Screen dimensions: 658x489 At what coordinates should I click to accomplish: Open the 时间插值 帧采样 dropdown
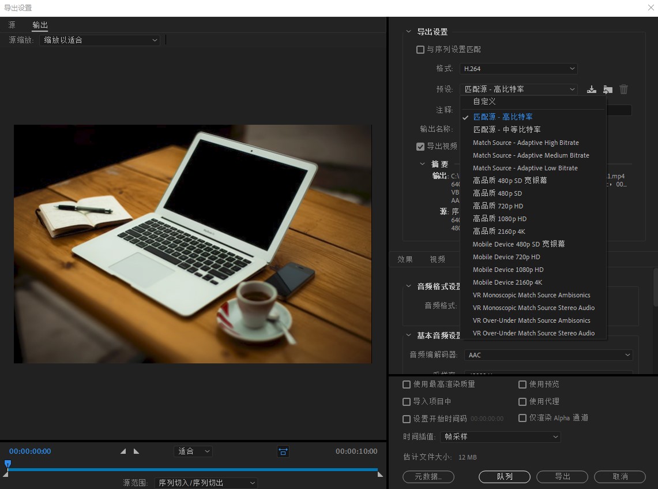[500, 437]
